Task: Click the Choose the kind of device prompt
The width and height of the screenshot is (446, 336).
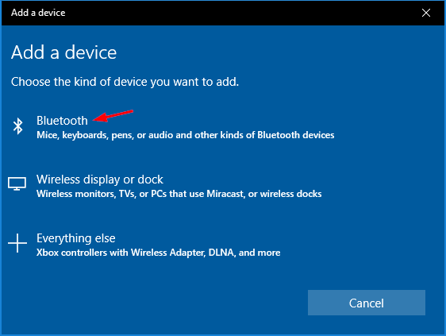Action: point(125,82)
